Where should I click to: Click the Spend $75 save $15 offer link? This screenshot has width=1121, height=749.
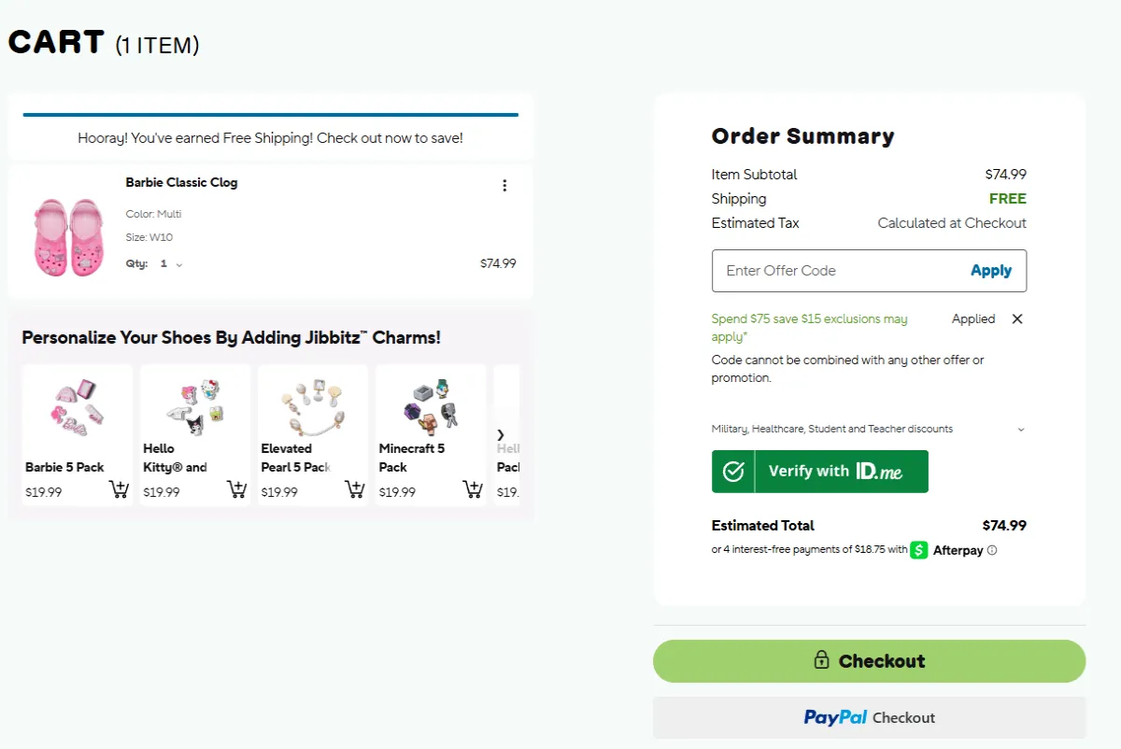[x=809, y=318]
